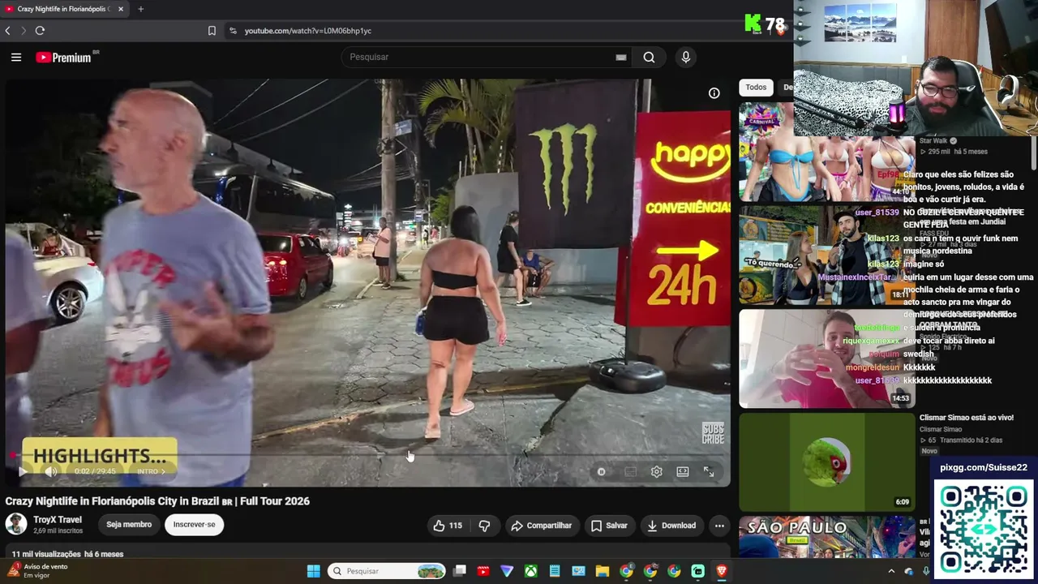Toggle the autoplay switch in the player
1038x584 pixels.
pyautogui.click(x=601, y=471)
